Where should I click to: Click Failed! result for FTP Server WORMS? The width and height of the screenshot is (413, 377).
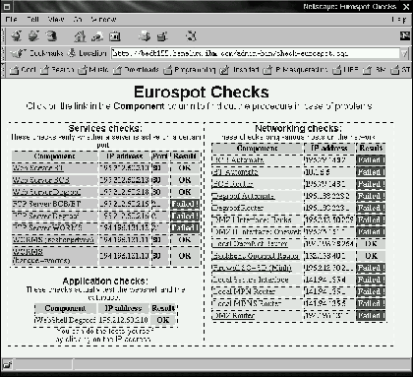(x=185, y=228)
